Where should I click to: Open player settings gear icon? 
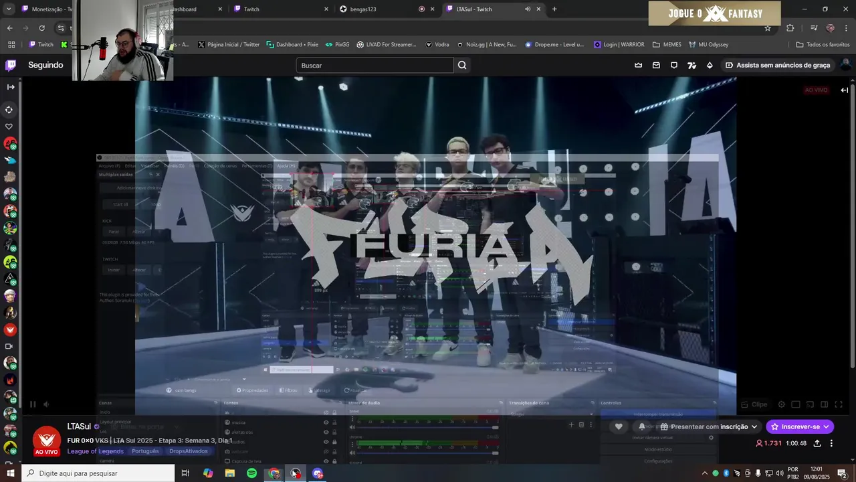782,404
